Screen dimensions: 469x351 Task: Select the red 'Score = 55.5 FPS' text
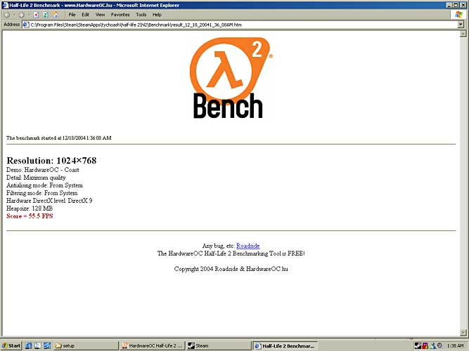point(30,216)
